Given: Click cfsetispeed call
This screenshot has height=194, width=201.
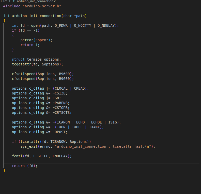Looking at the screenshot, I should tap(43, 74).
